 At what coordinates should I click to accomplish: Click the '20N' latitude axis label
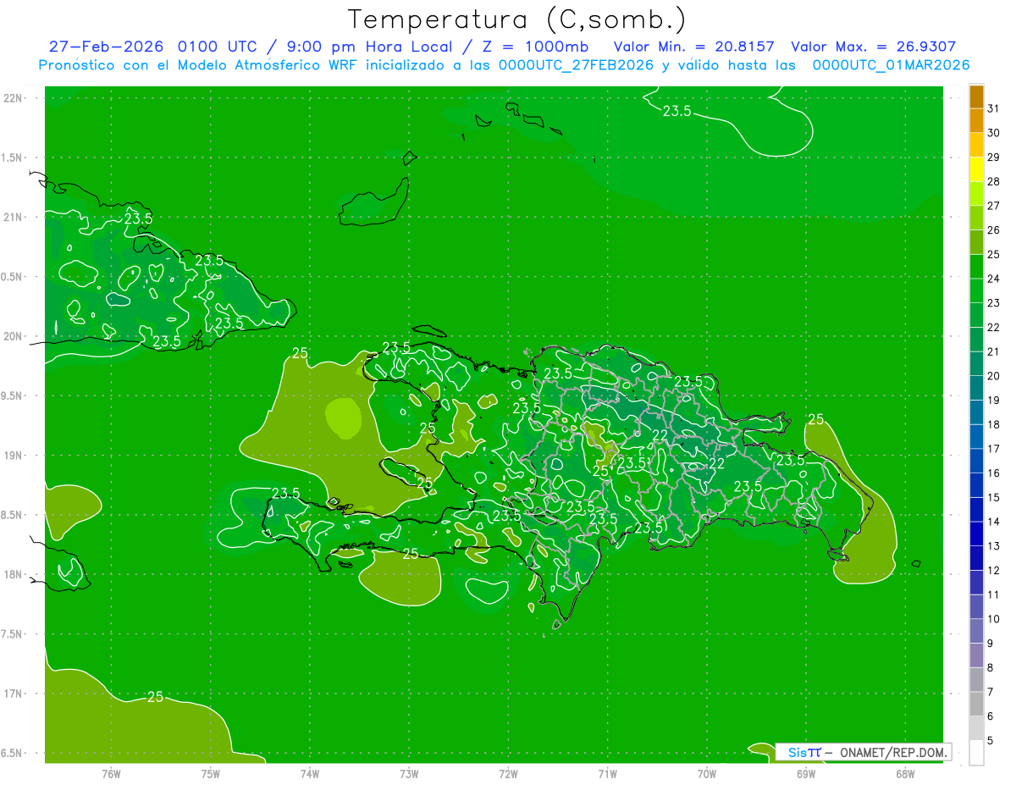[x=13, y=337]
